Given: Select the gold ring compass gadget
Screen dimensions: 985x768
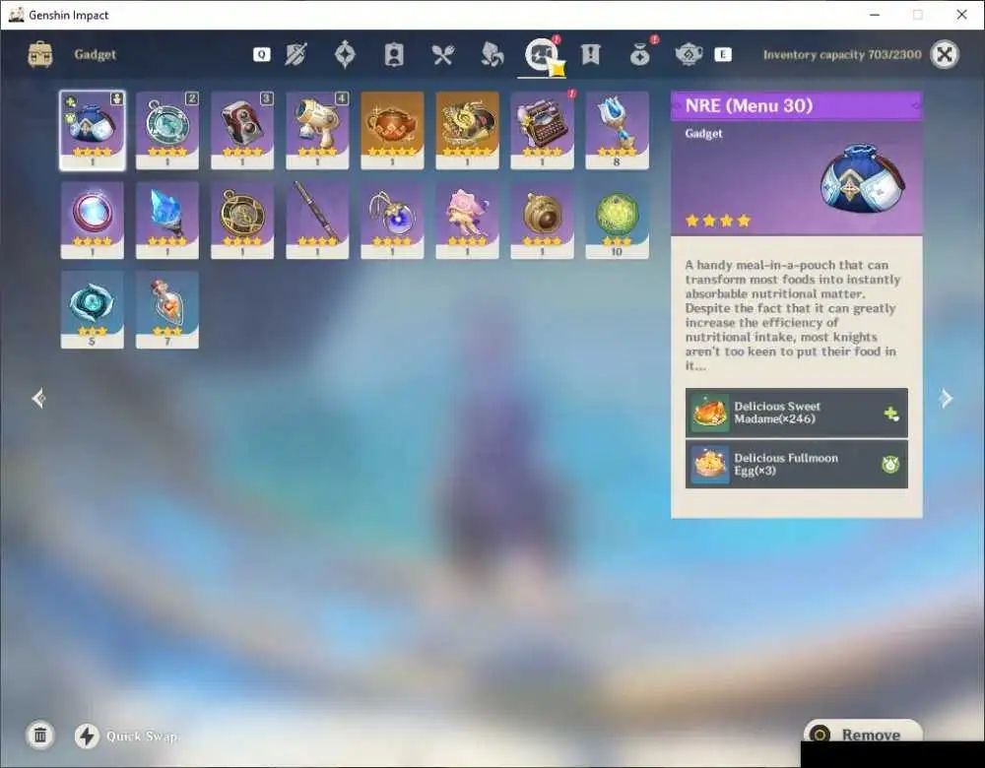Looking at the screenshot, I should [x=242, y=220].
